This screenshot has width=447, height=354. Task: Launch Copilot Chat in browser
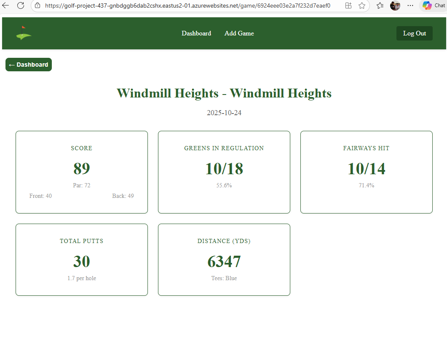(x=433, y=5)
